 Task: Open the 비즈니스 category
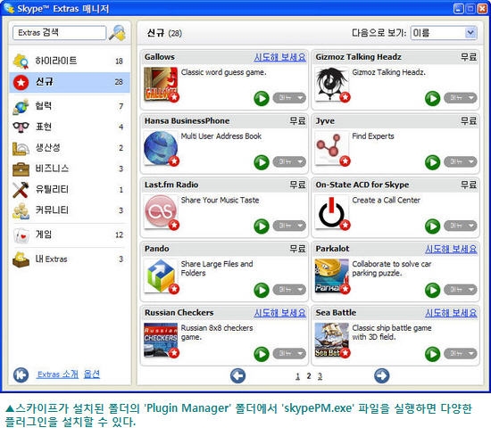(70, 169)
